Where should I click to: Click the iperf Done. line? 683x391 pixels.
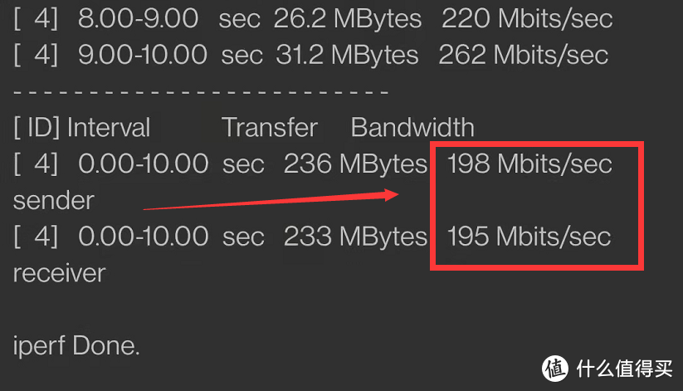(76, 345)
